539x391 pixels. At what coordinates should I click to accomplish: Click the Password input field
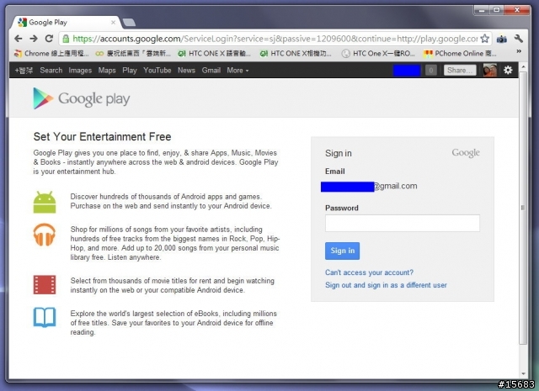pyautogui.click(x=403, y=223)
